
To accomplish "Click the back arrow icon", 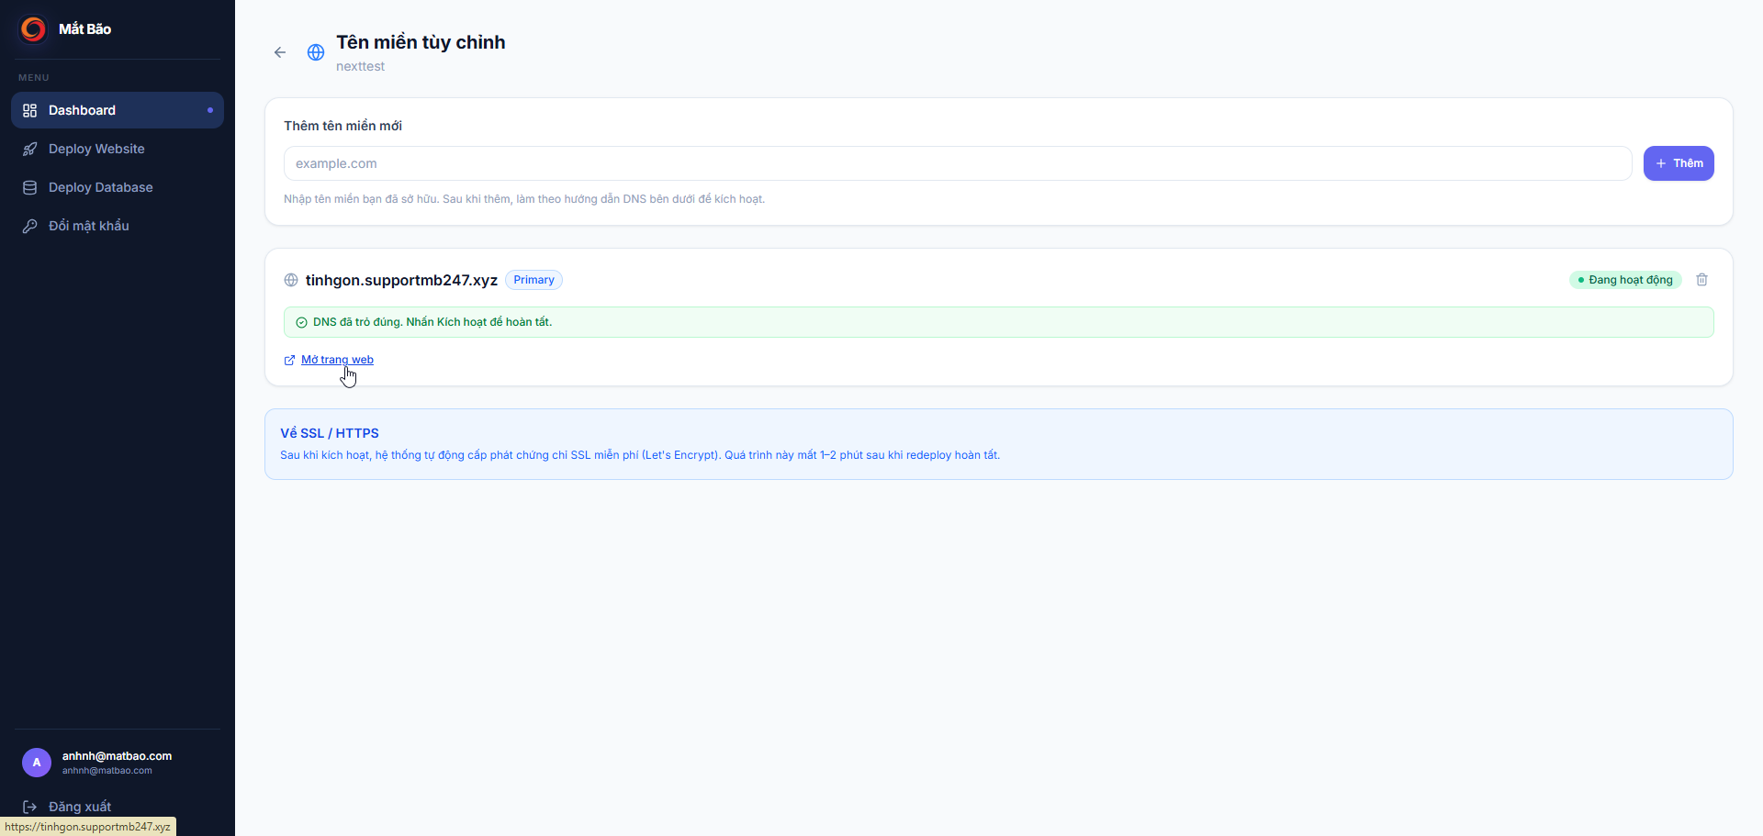I will pyautogui.click(x=280, y=52).
